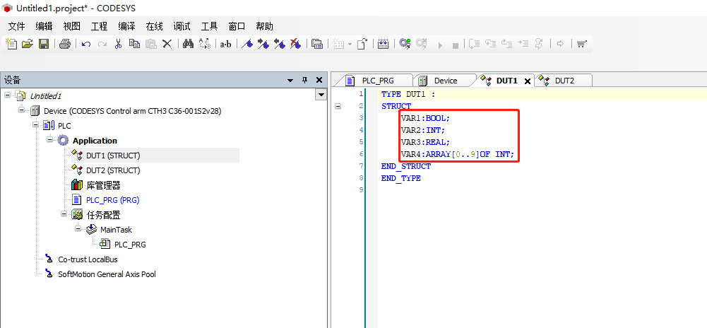Close the 设备 panel
Screen dimensions: 707x328
click(x=319, y=81)
